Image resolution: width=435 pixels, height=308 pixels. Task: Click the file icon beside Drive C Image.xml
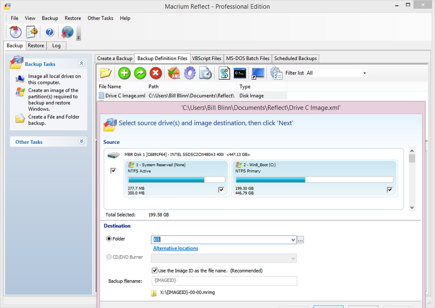101,96
